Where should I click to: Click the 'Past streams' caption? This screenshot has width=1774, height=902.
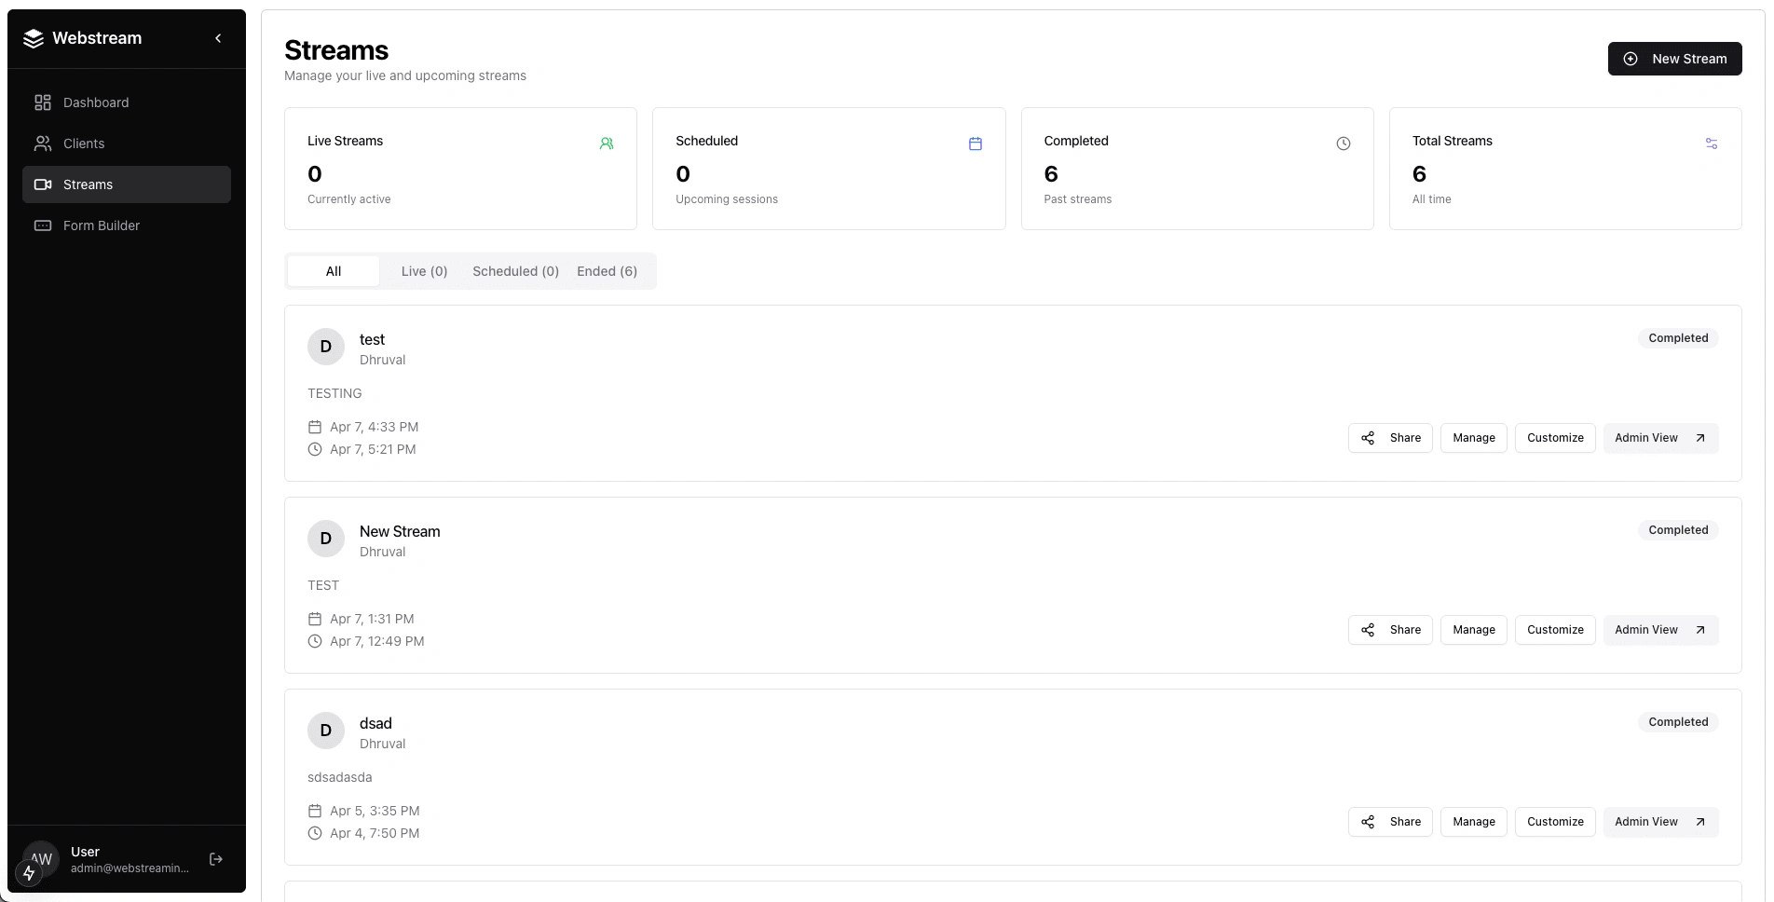point(1078,199)
